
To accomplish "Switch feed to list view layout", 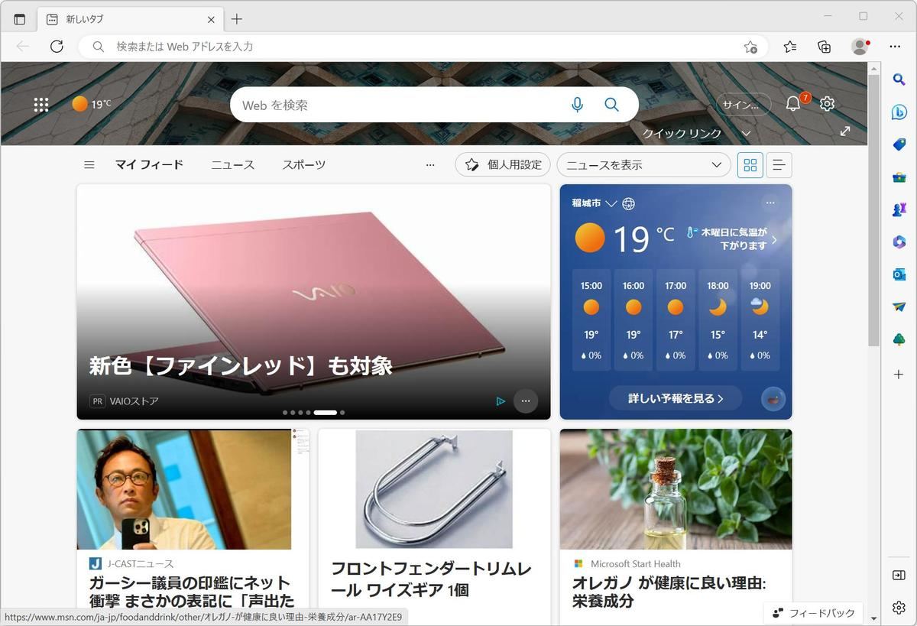I will tap(779, 165).
